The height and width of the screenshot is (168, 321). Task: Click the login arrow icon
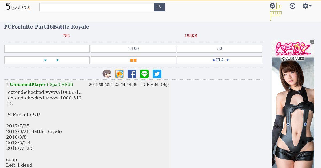click(292, 6)
